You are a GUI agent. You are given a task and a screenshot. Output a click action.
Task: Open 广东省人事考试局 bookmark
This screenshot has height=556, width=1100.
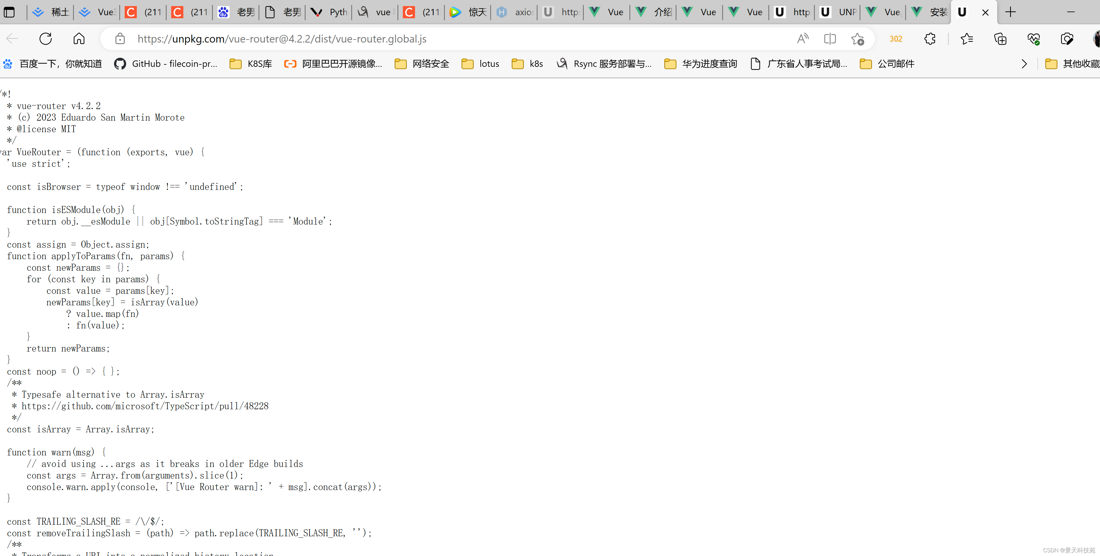pos(798,64)
